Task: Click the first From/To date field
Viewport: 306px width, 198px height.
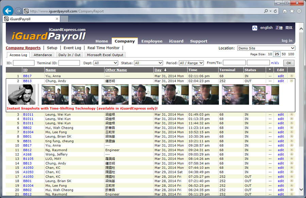Action: coord(234,62)
